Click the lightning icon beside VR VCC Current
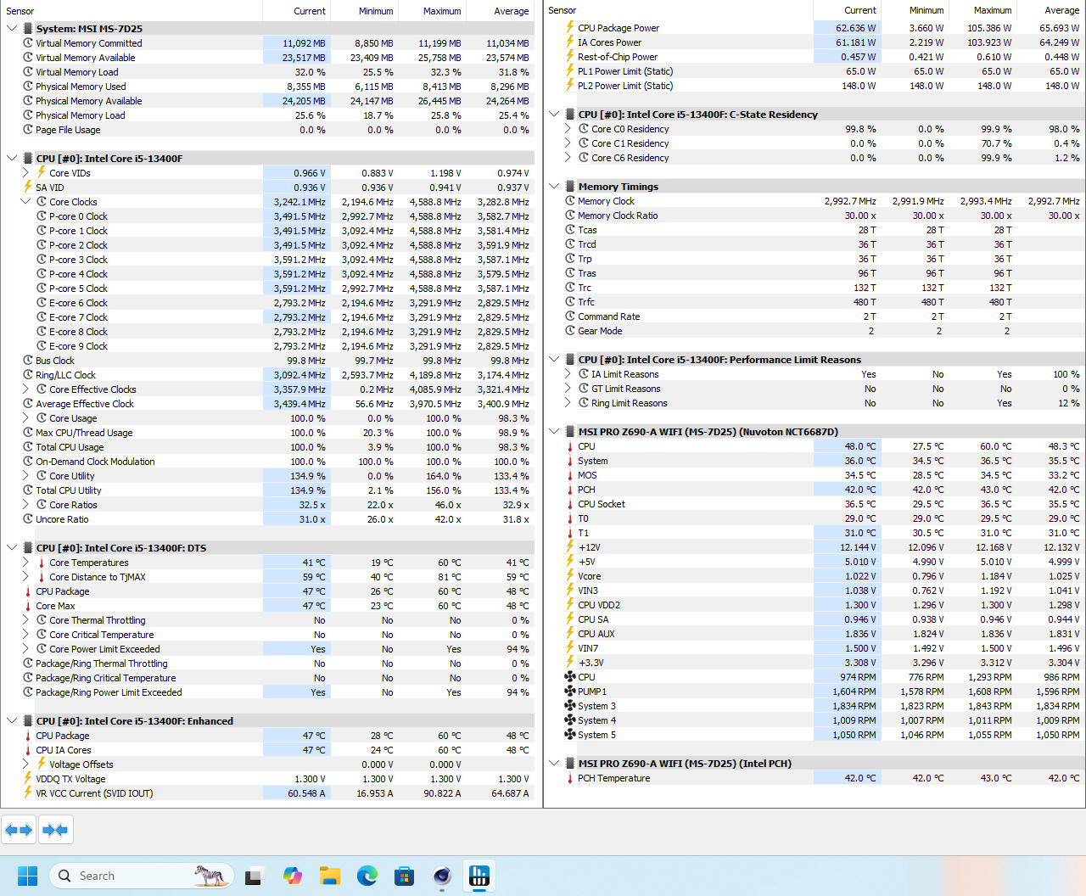The width and height of the screenshot is (1086, 896). tap(28, 793)
